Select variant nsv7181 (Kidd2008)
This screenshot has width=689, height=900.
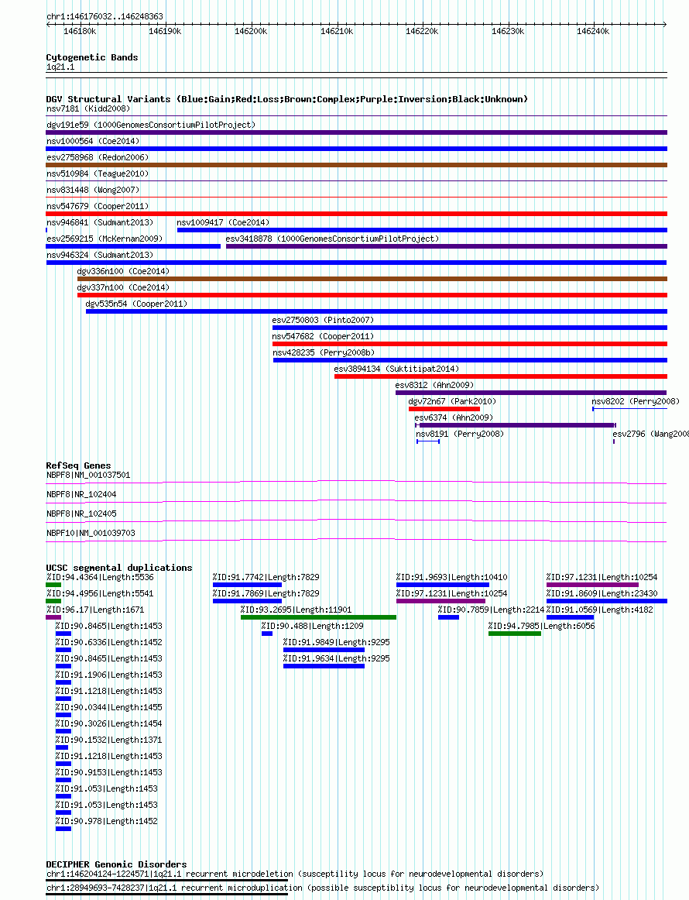click(88, 108)
